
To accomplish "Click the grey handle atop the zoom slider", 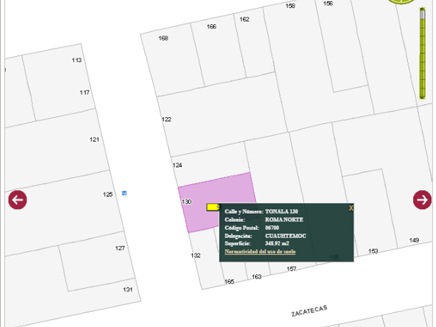I will click(x=423, y=13).
